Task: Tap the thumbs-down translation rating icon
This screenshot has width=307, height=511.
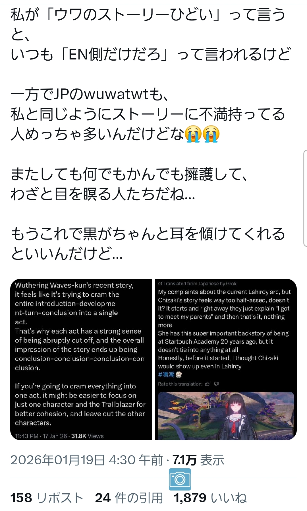Action: coord(216,384)
